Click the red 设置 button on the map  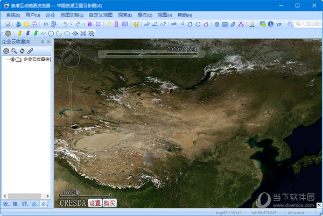[x=95, y=203]
